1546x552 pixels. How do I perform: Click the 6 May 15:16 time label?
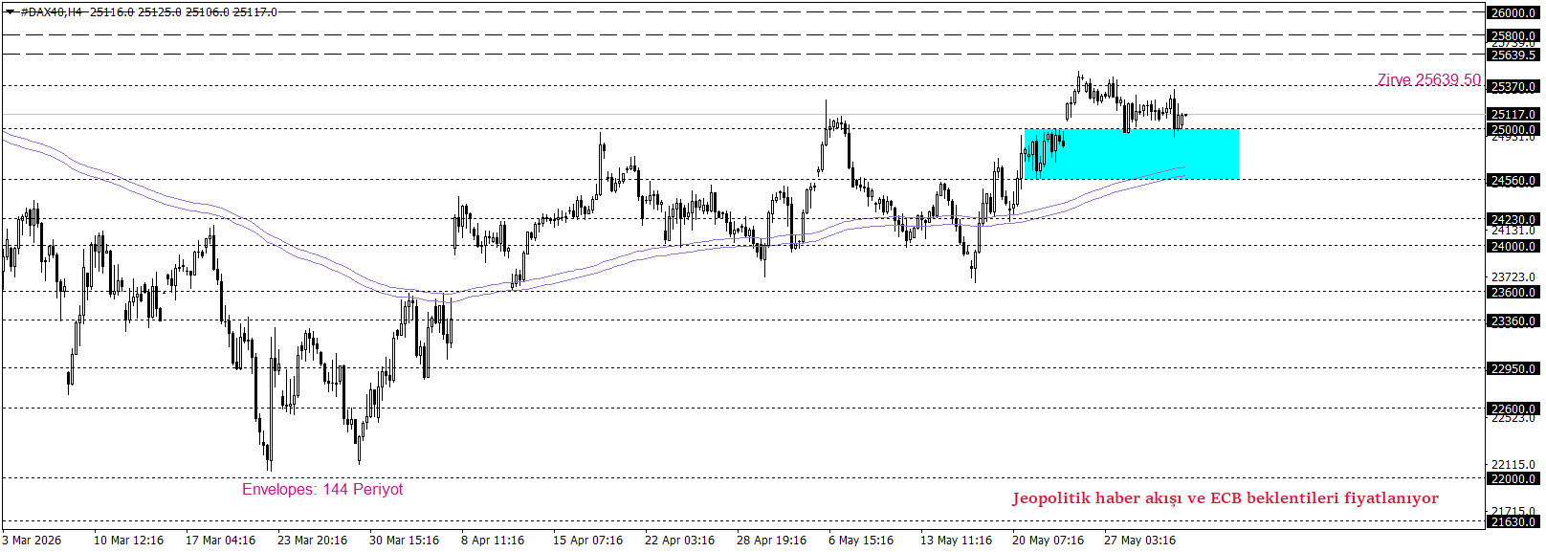(861, 541)
